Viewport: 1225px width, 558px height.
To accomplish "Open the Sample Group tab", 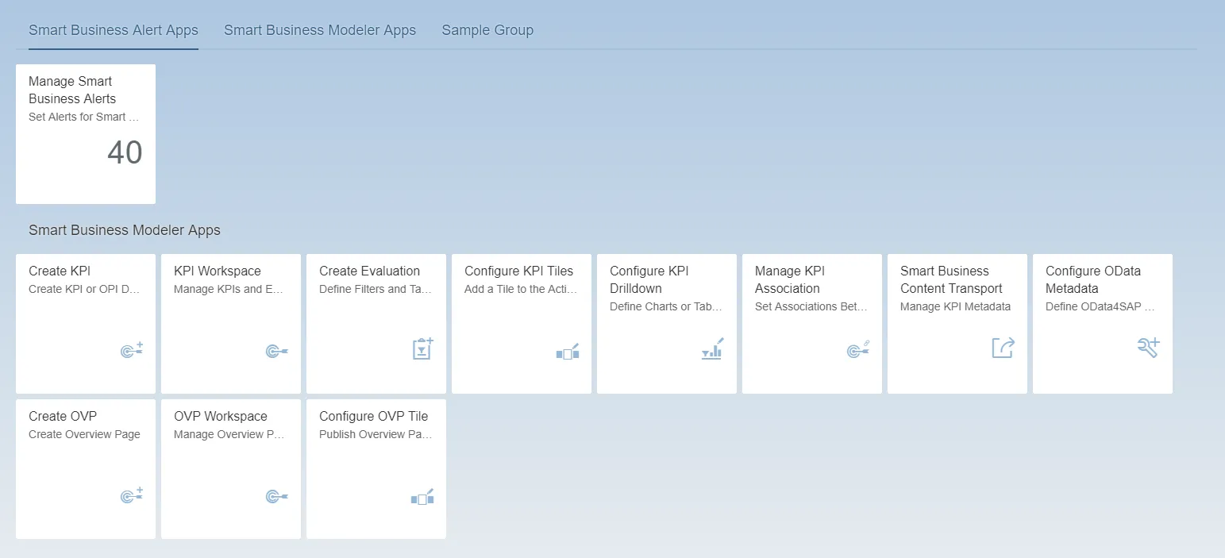I will click(487, 30).
